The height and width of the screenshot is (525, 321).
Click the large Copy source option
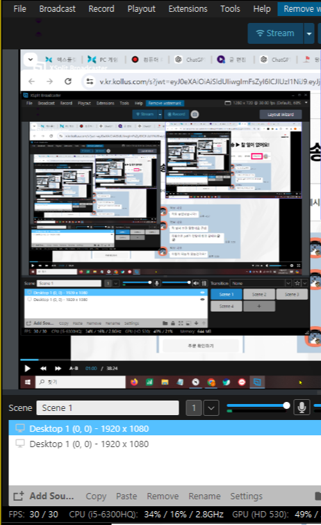(96, 496)
